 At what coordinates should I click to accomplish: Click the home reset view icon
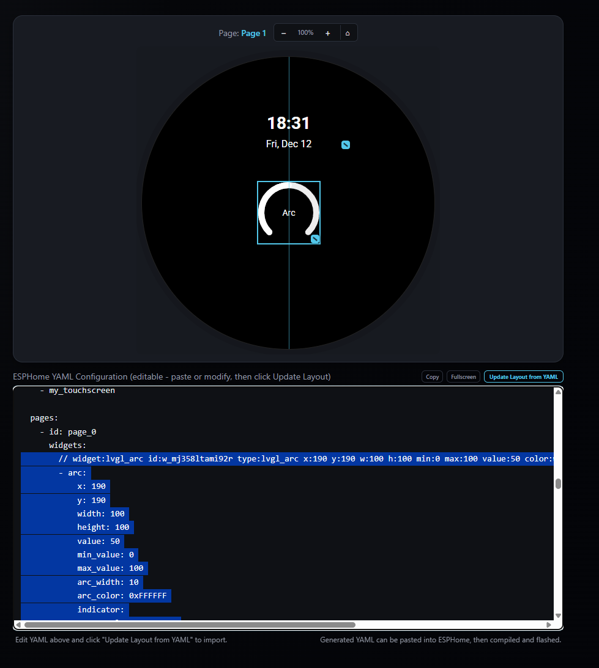(x=348, y=33)
